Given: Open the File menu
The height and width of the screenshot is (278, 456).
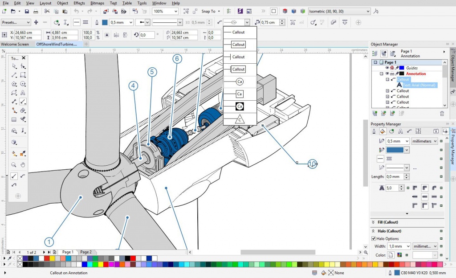Looking at the screenshot, I should 5,3.
